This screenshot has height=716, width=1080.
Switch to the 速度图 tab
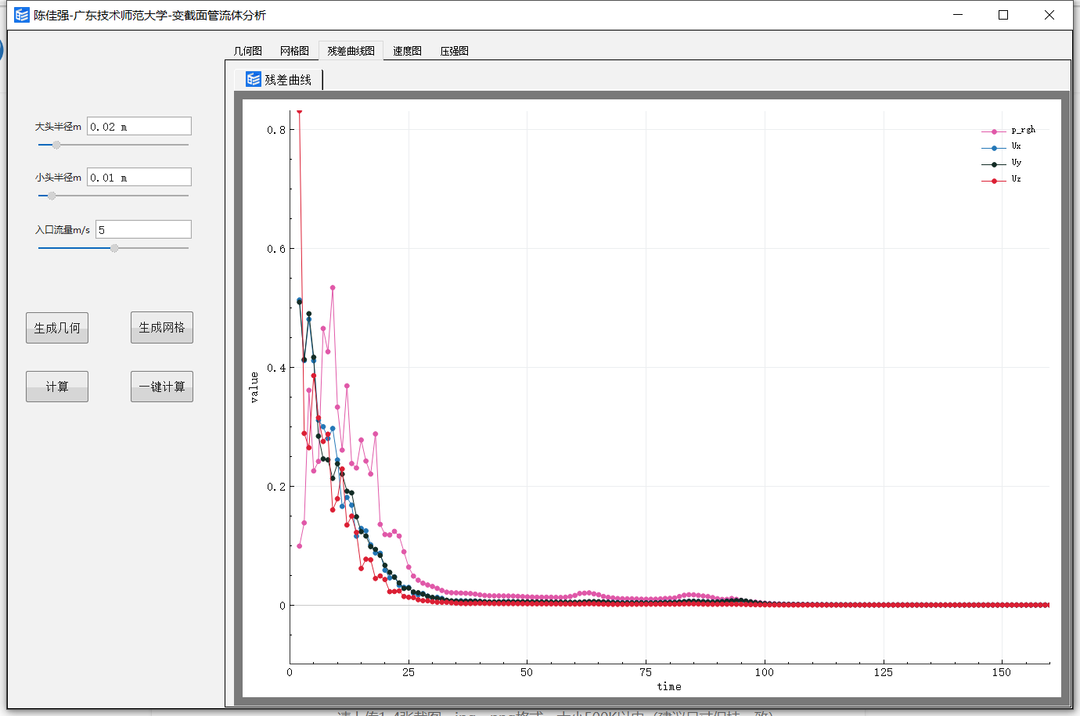(407, 51)
